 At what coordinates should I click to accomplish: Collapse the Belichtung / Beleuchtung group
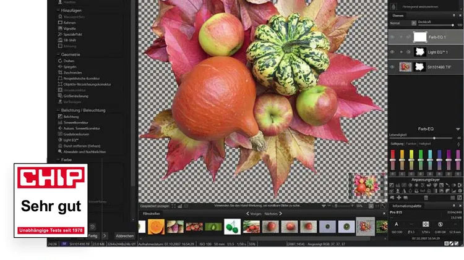58,110
